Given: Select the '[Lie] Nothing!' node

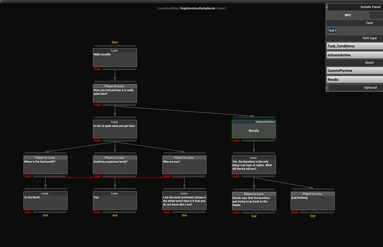Looking at the screenshot, I should tap(313, 201).
